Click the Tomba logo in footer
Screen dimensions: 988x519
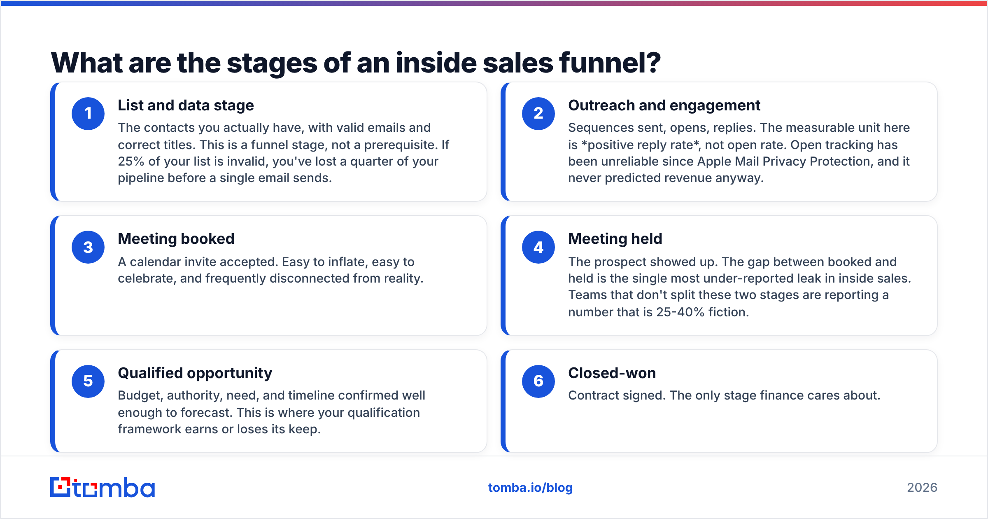click(x=103, y=487)
